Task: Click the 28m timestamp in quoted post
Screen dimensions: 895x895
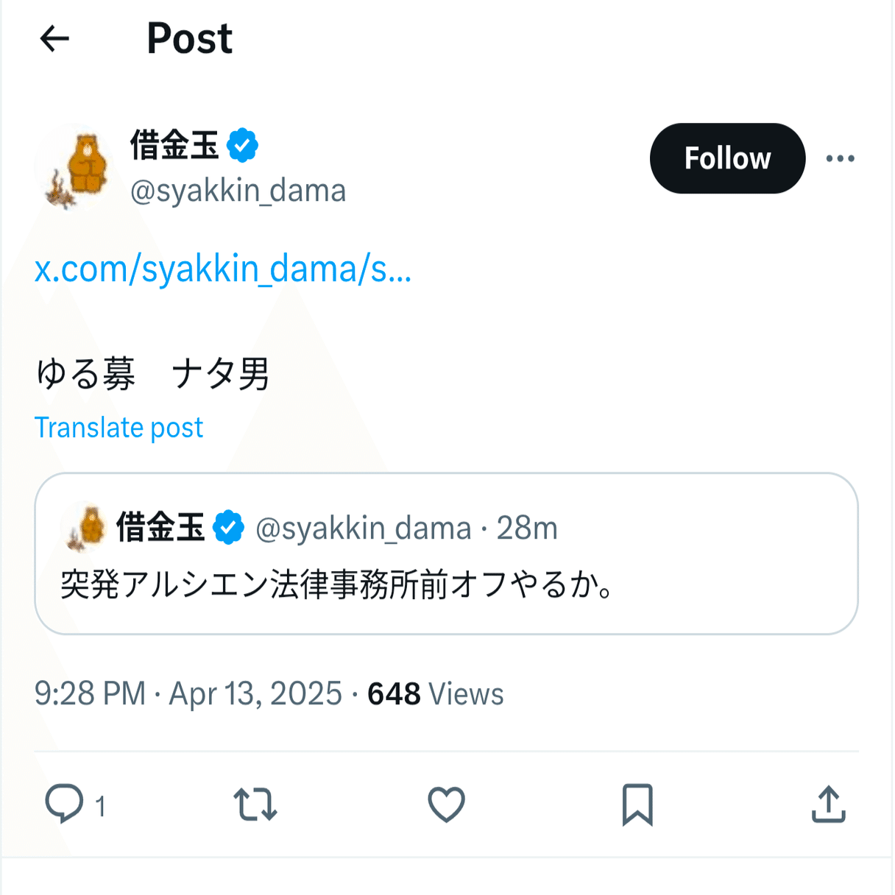Action: tap(527, 528)
